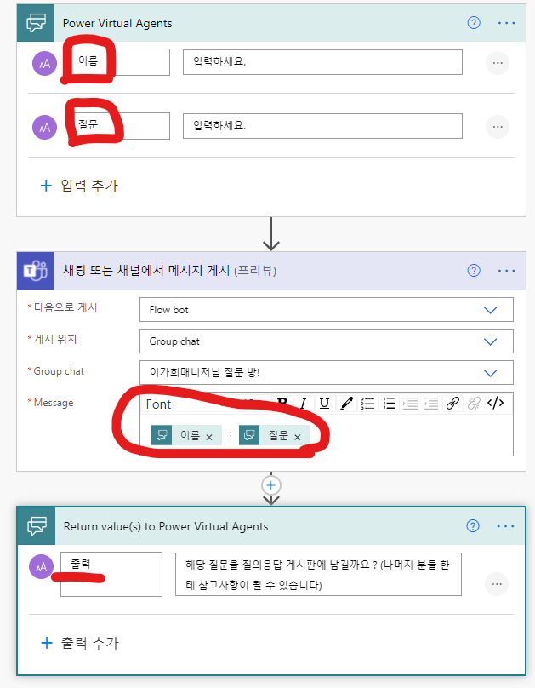Toggle underline formatting in message editor

(x=324, y=404)
